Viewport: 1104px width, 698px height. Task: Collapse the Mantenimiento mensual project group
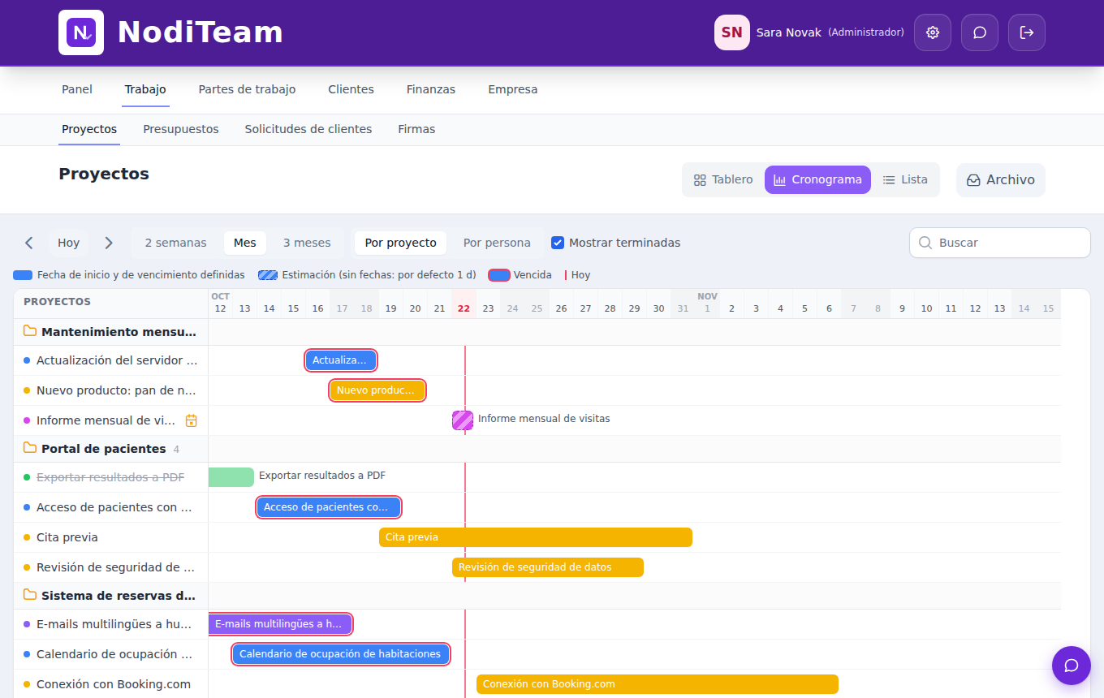click(110, 332)
